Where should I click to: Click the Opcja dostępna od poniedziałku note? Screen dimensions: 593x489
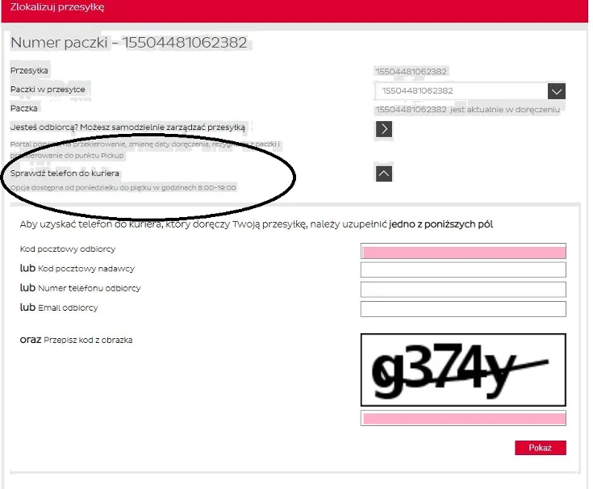[x=123, y=187]
